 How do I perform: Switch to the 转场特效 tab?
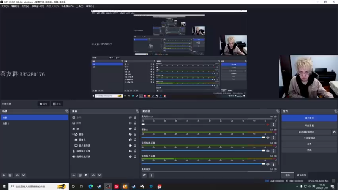tap(301, 175)
